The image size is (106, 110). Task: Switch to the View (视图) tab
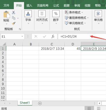[87, 5]
